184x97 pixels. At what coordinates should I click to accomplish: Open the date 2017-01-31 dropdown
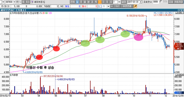[x=141, y=2]
